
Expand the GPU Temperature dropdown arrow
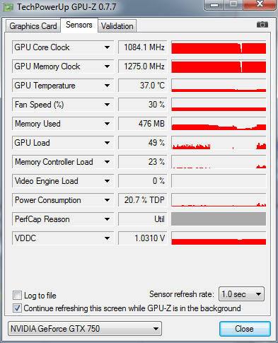point(107,86)
